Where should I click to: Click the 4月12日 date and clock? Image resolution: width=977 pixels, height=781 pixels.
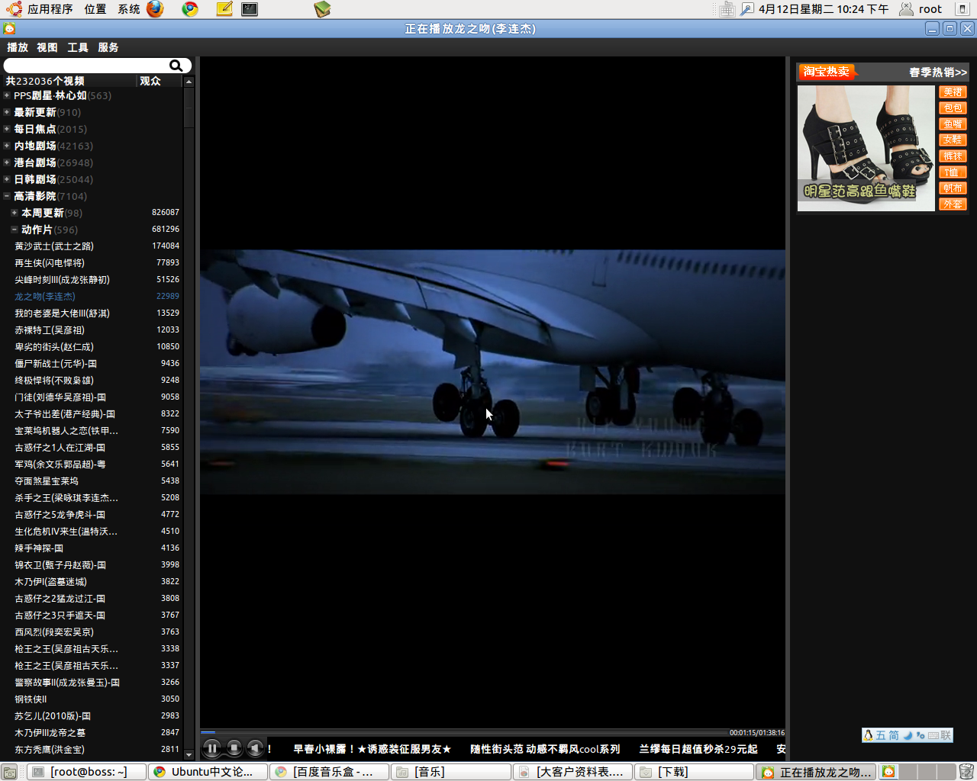824,9
